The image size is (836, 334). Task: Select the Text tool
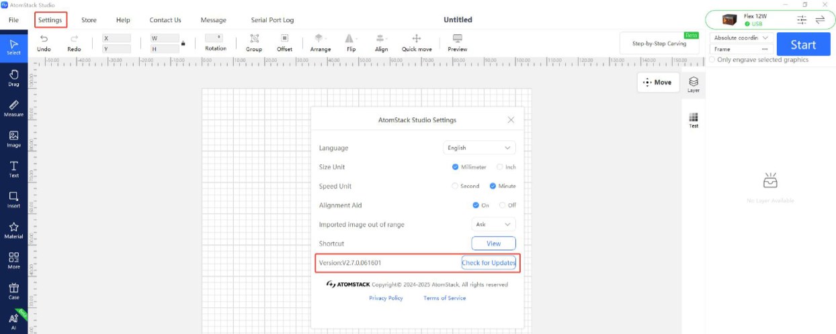tap(13, 169)
